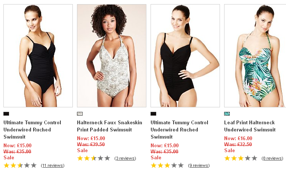The width and height of the screenshot is (286, 171).
Task: Open the black swimsuit photo with hand on hip
Action: 185,56
